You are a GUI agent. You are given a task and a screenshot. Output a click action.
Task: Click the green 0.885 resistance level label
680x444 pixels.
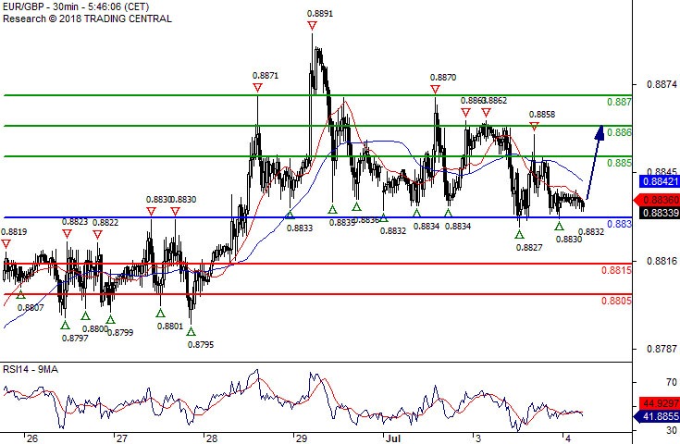(619, 163)
